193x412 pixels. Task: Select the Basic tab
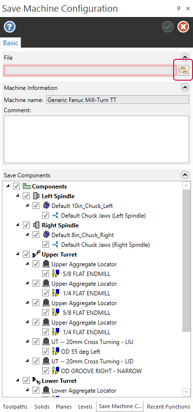click(x=11, y=43)
